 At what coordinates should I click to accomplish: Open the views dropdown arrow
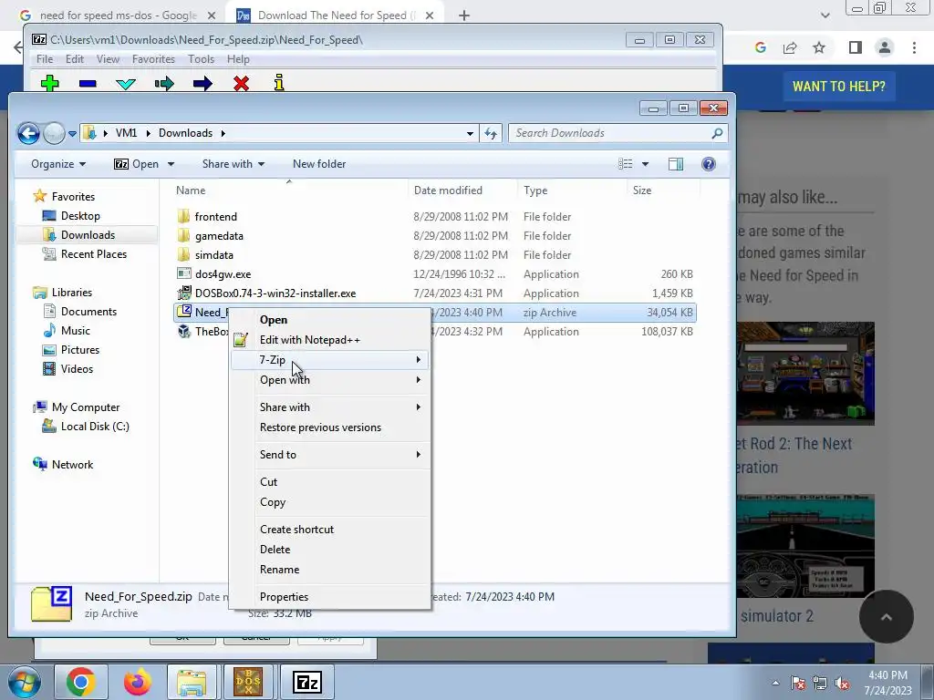[645, 164]
